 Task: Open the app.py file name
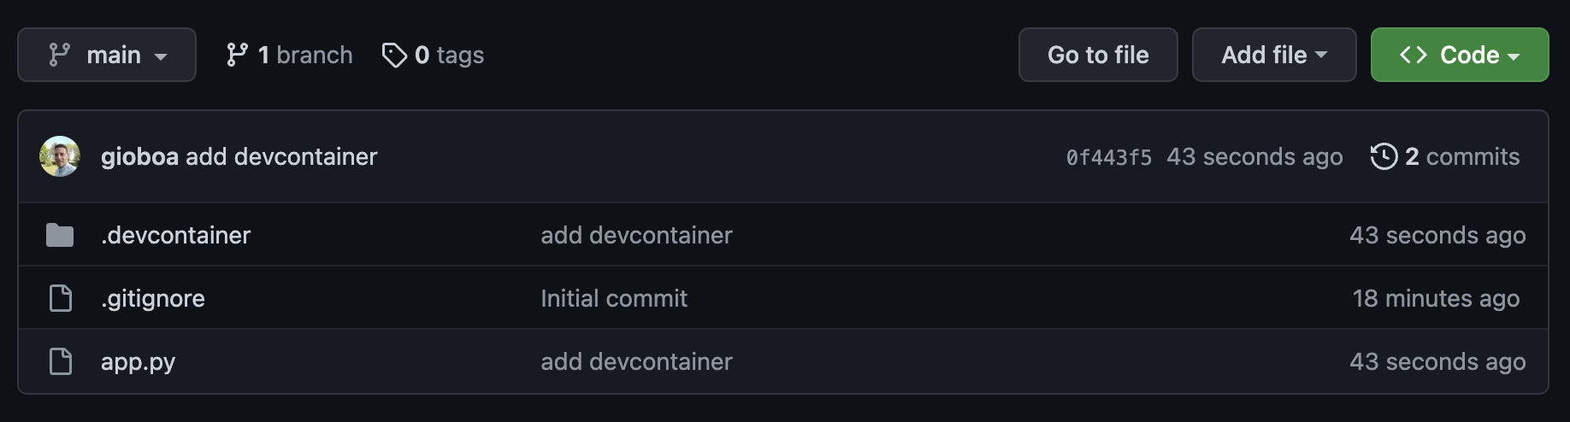138,361
